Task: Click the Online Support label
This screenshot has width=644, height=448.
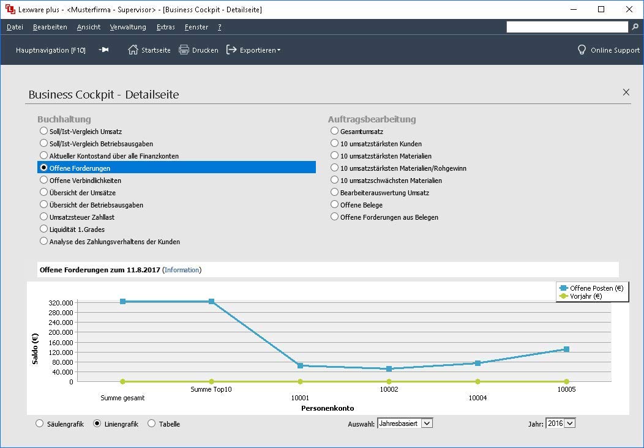Action: tap(615, 50)
